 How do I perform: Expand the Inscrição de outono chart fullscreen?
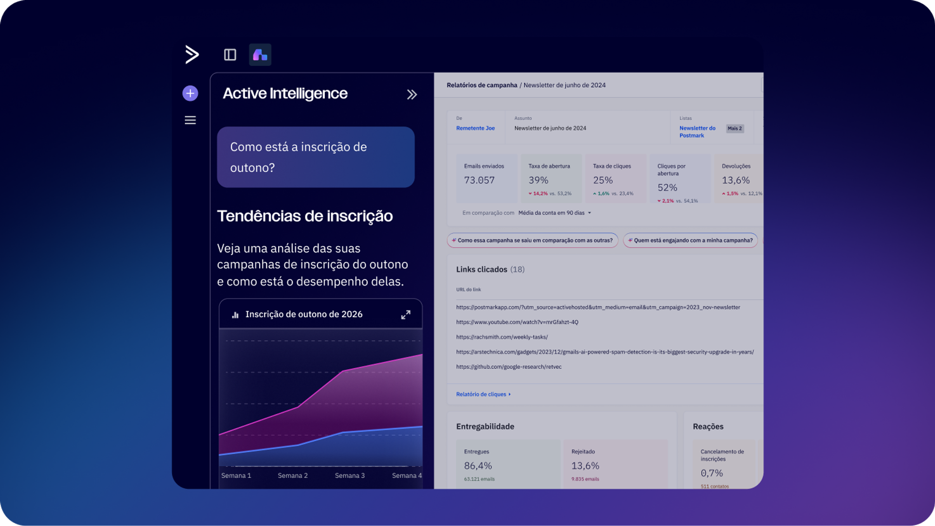pyautogui.click(x=406, y=315)
